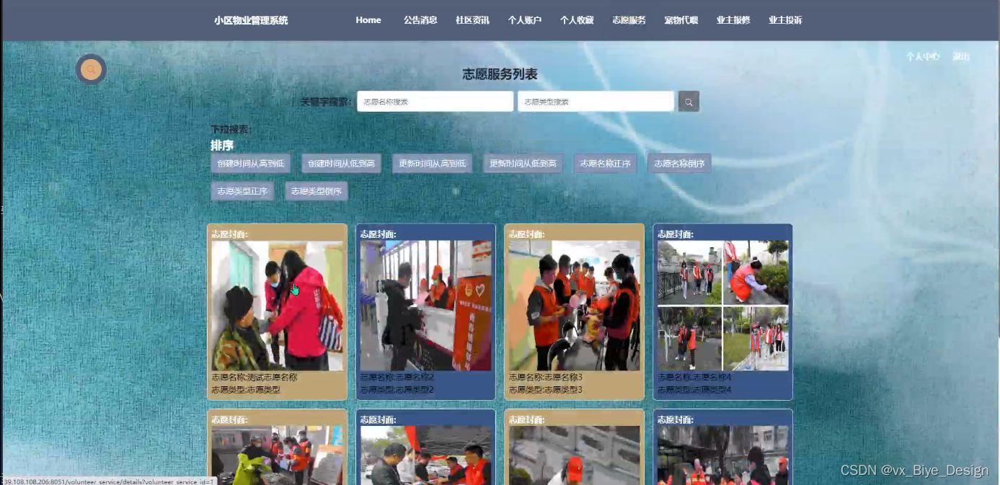Click the 下拉搜索 label
The width and height of the screenshot is (1000, 485).
point(231,130)
